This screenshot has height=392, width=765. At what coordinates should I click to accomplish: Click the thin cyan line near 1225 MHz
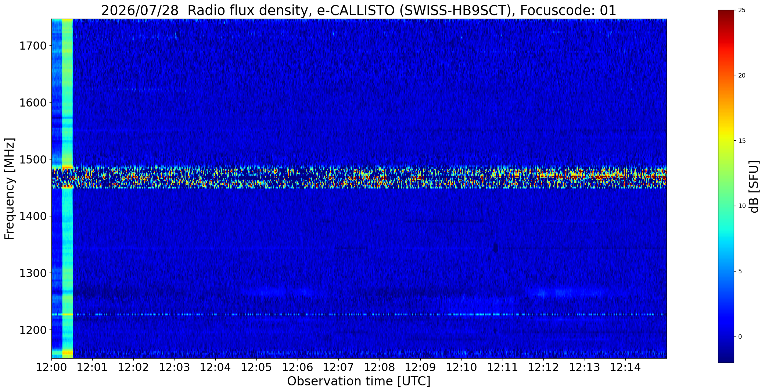tap(359, 314)
